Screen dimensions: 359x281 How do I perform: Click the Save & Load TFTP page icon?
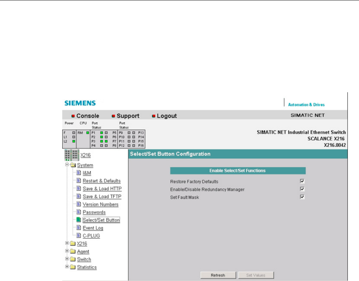coord(78,196)
